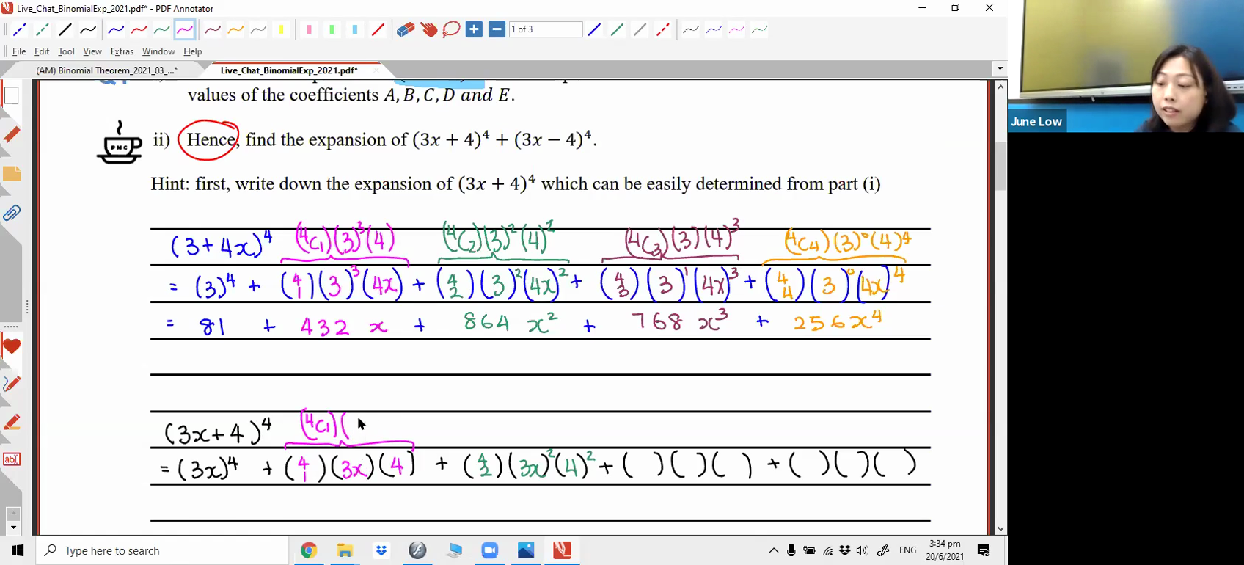Select the red straight line tool
This screenshot has width=1244, height=565.
click(x=378, y=30)
